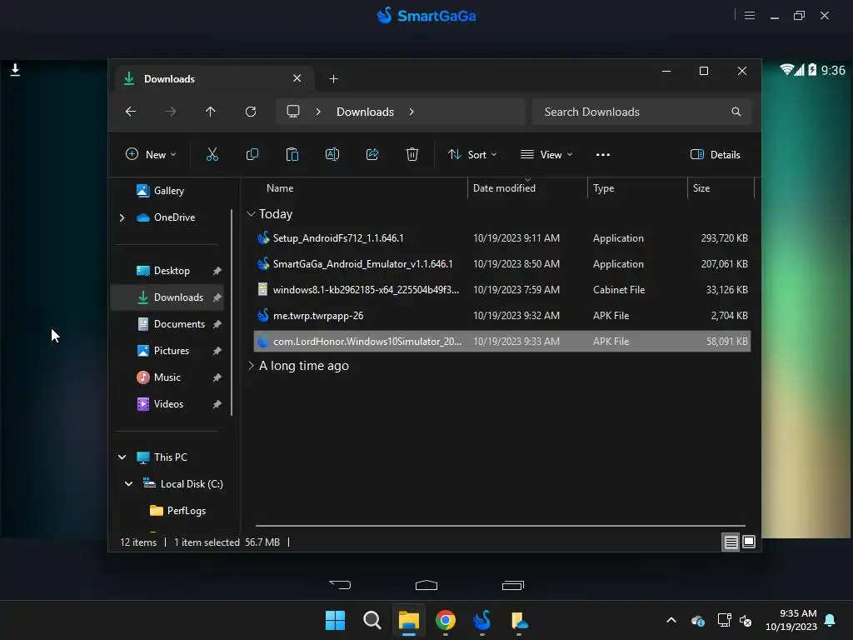Click the Android download notification icon
Image resolution: width=853 pixels, height=640 pixels.
coord(15,70)
